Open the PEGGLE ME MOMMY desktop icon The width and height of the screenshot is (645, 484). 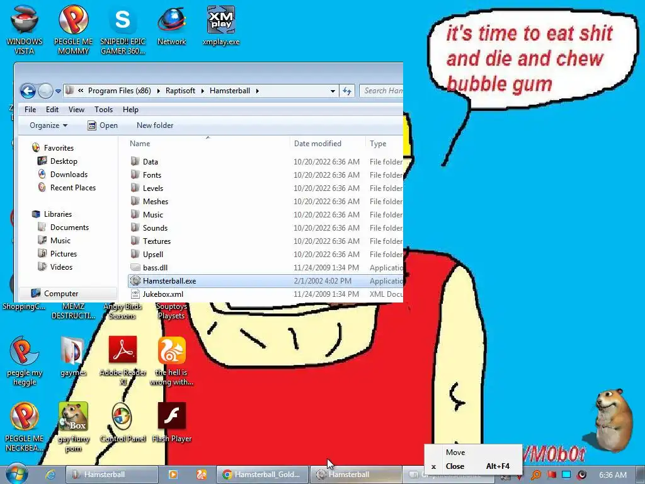[73, 30]
